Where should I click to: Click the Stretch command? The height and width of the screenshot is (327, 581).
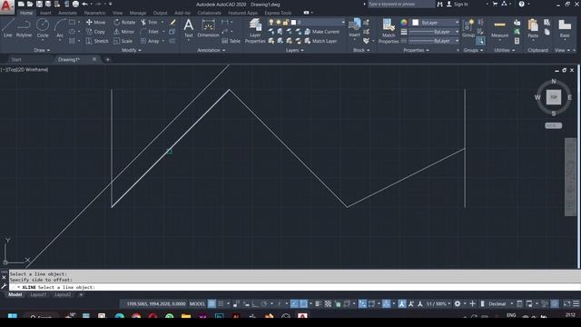[97, 41]
